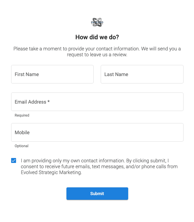Activate the Mobile number field

coord(97,132)
